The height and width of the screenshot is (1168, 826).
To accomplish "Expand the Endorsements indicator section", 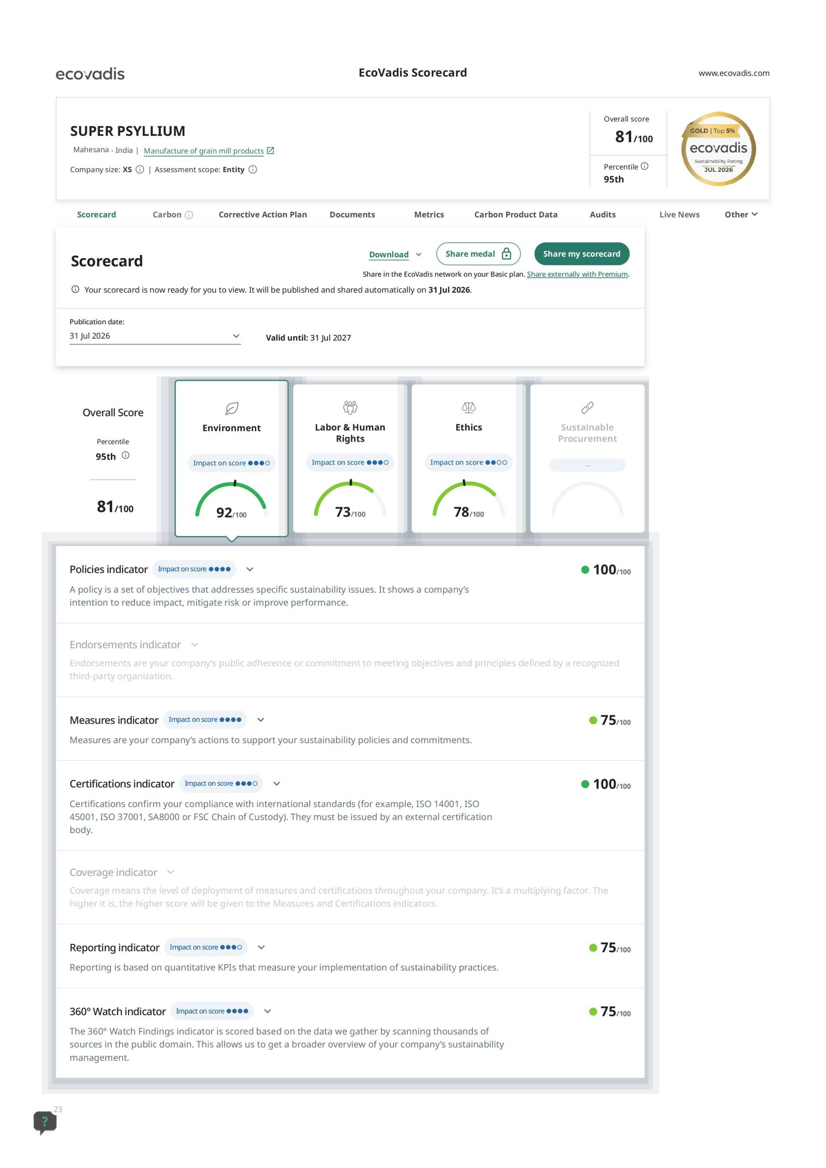I will click(x=194, y=645).
